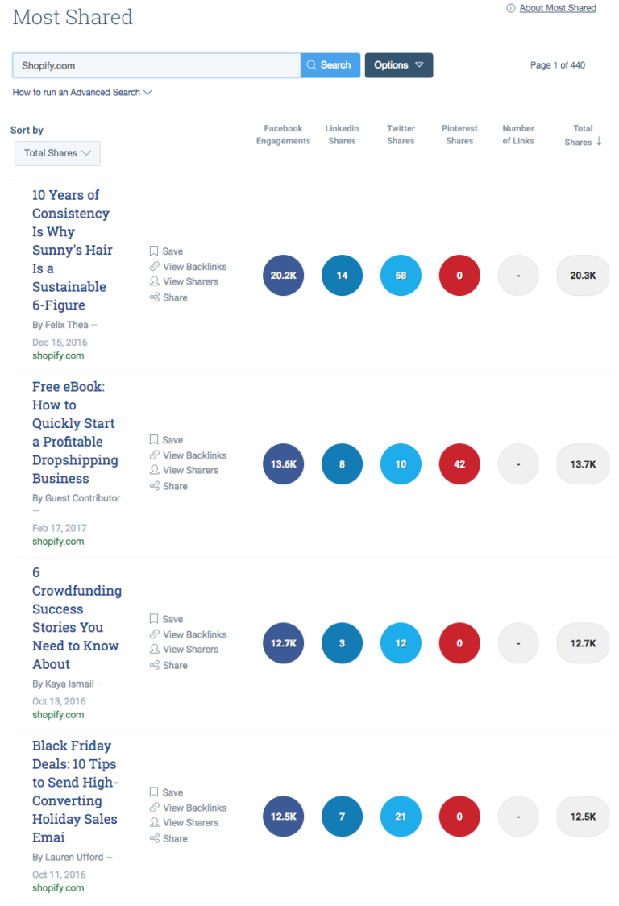
Task: Open the shopify.com link under the Crowdfunding article
Action: point(57,716)
